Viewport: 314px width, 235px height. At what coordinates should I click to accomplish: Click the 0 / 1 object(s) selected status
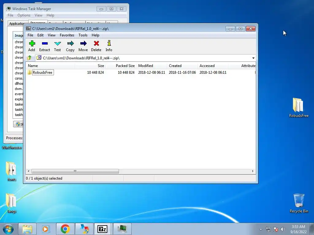(x=44, y=178)
